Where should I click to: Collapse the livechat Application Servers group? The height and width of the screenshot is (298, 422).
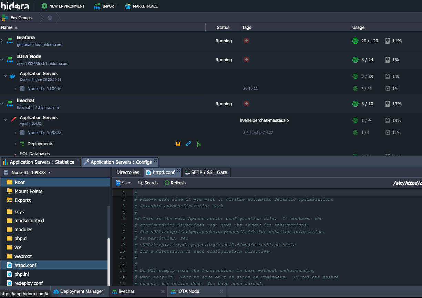pyautogui.click(x=5, y=119)
